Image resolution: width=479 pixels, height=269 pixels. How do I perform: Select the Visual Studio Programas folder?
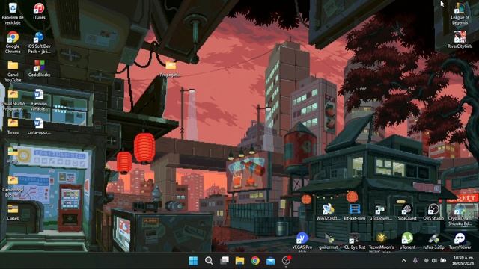13,100
